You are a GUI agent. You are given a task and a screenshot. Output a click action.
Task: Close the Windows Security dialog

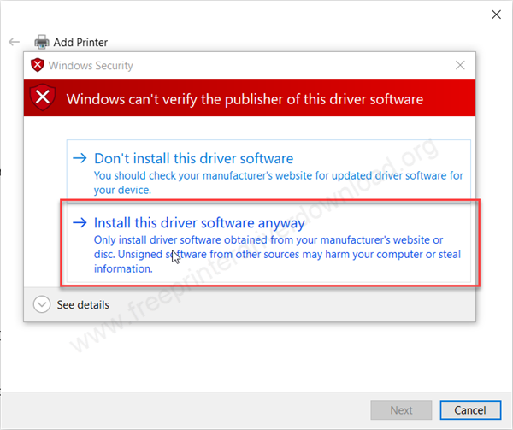(460, 65)
